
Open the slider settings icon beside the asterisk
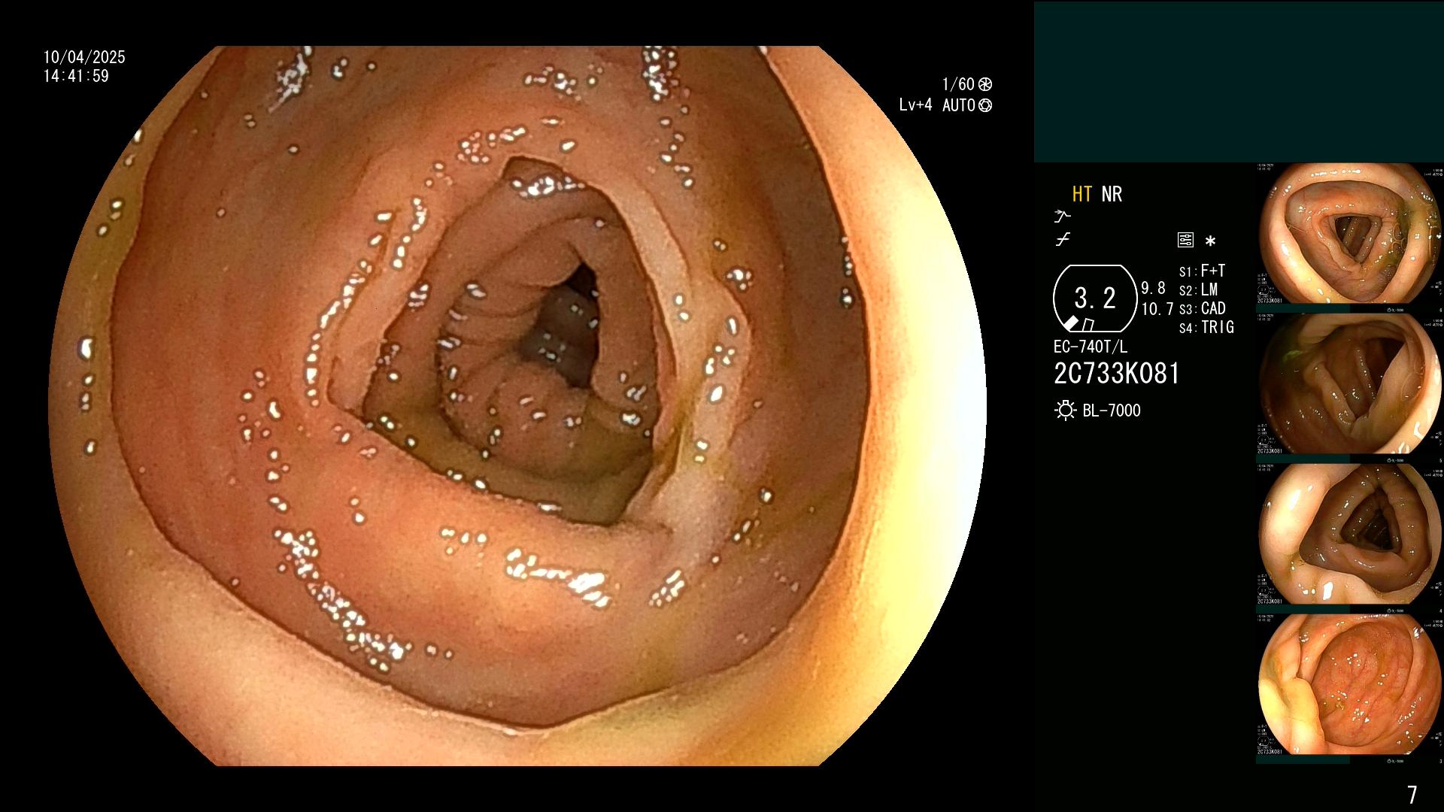click(x=1185, y=241)
